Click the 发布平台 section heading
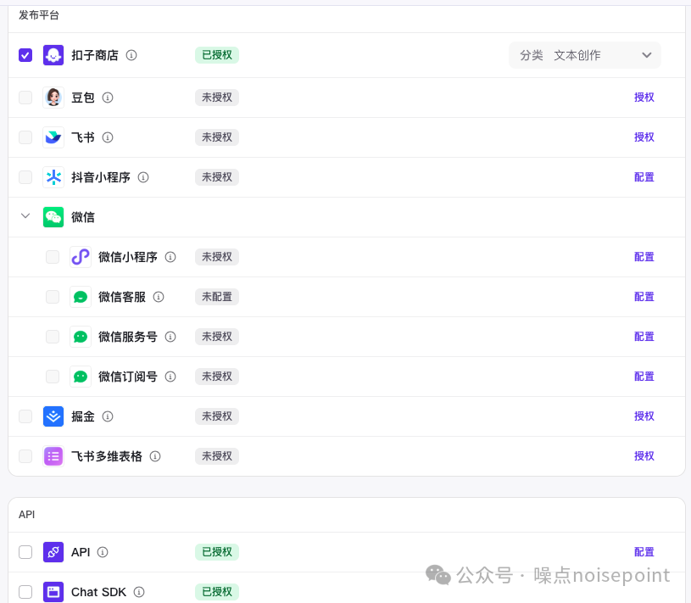Screen dimensions: 691x603 click(x=39, y=15)
